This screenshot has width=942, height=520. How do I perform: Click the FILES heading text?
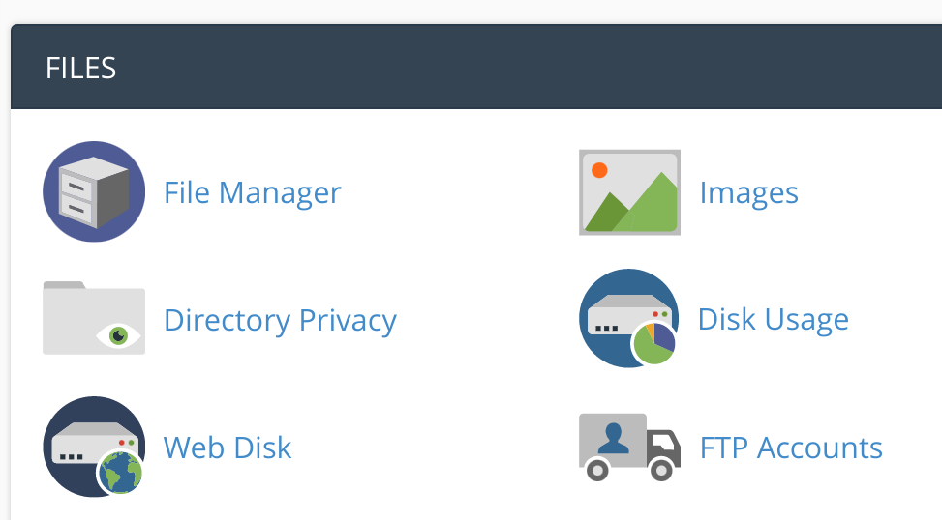coord(80,69)
